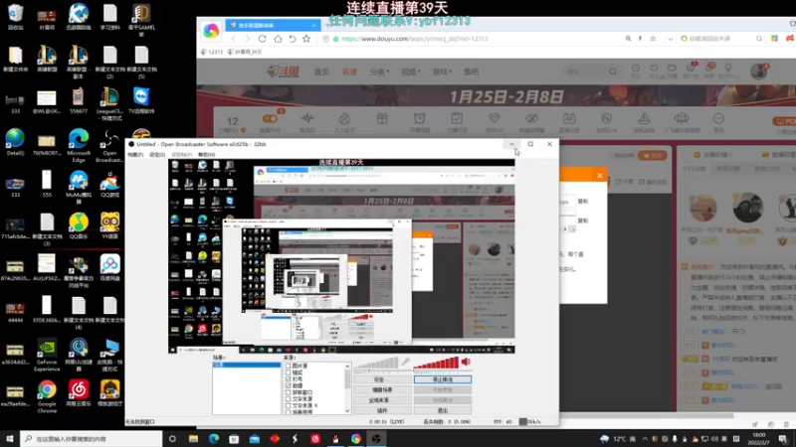796x447 pixels.
Task: Mute the microphone icon in OBS
Action: coord(405,362)
